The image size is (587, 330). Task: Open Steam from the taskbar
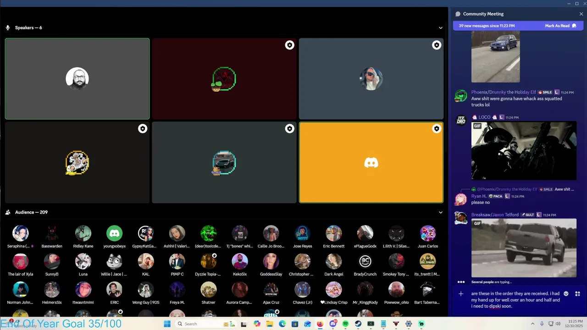pyautogui.click(x=358, y=324)
